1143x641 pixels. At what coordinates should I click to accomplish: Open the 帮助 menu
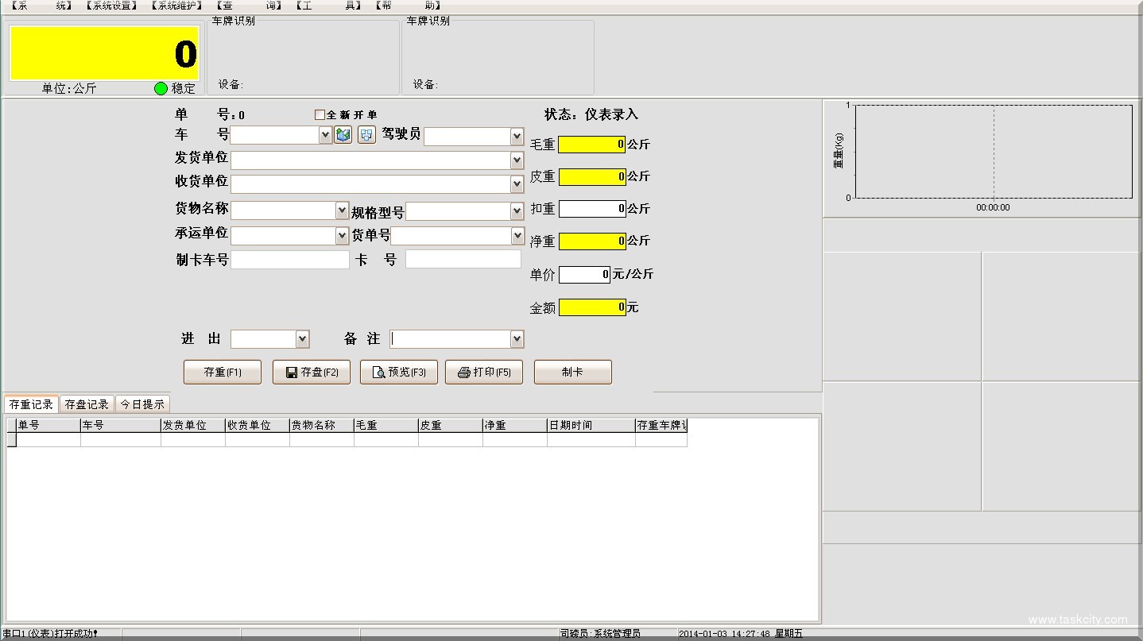408,6
